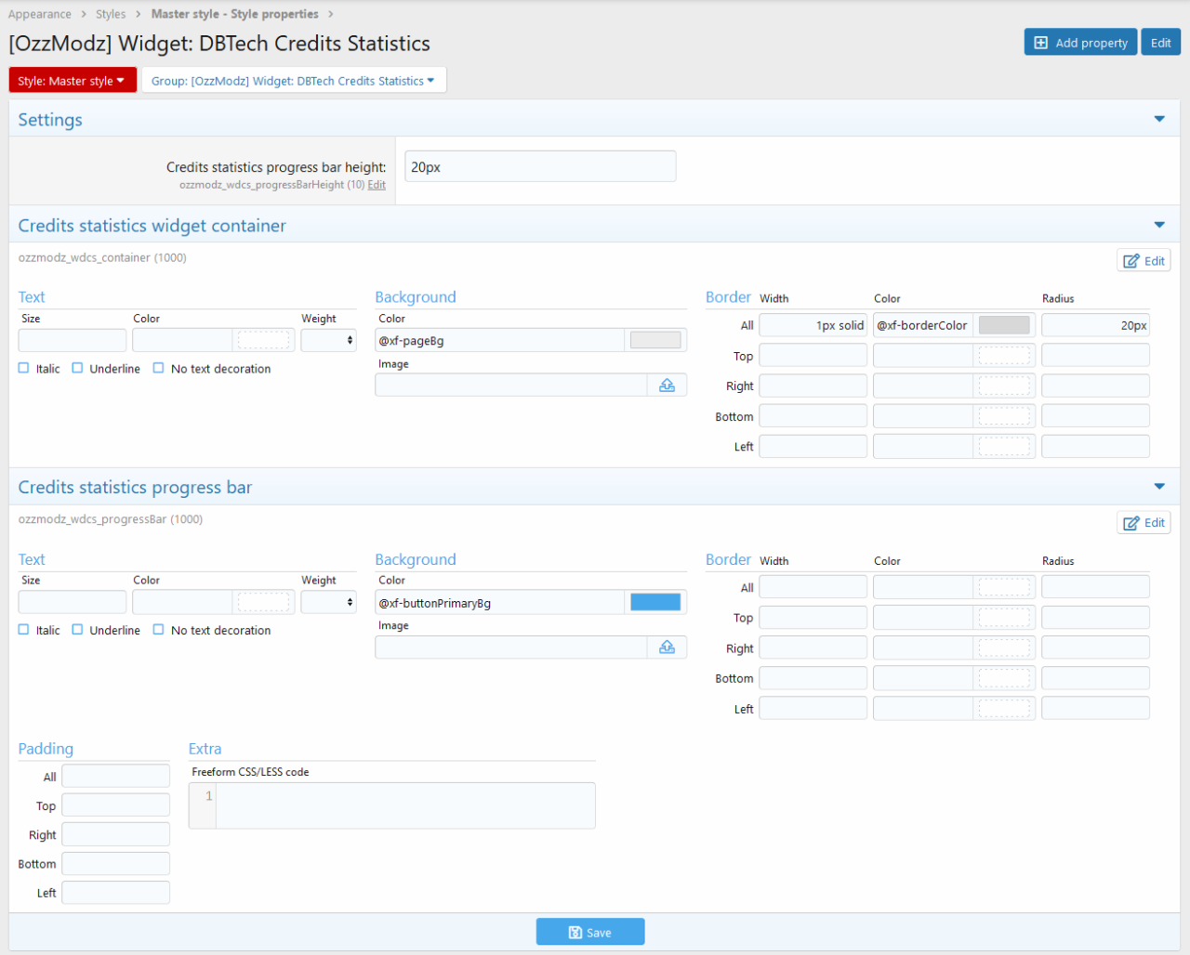Image resolution: width=1190 pixels, height=955 pixels.
Task: Open the Style: Master style dropdown
Action: 73,81
